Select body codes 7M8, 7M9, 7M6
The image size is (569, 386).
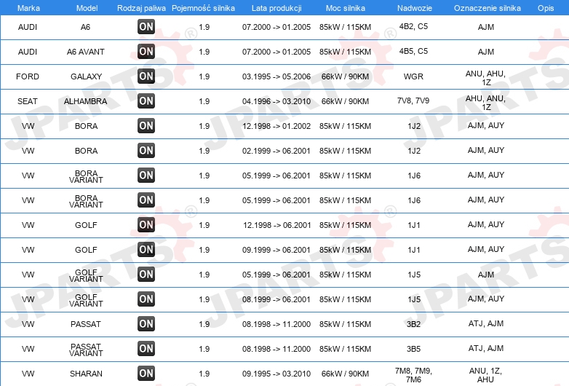413,375
